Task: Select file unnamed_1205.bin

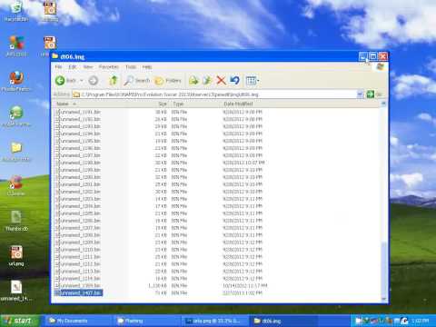Action: [78, 213]
